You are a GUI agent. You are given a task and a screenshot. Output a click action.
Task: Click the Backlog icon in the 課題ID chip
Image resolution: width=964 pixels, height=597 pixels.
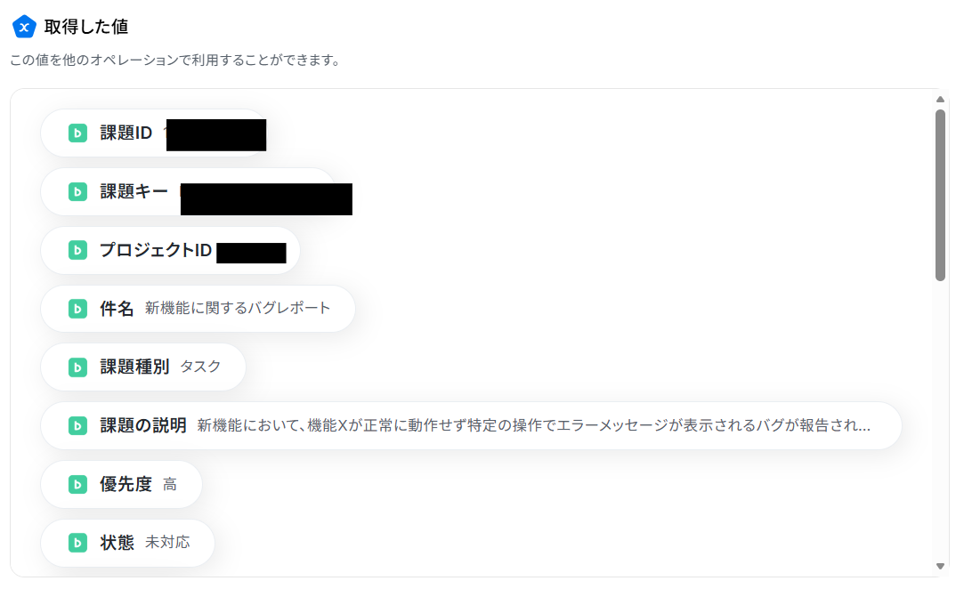[x=77, y=133]
